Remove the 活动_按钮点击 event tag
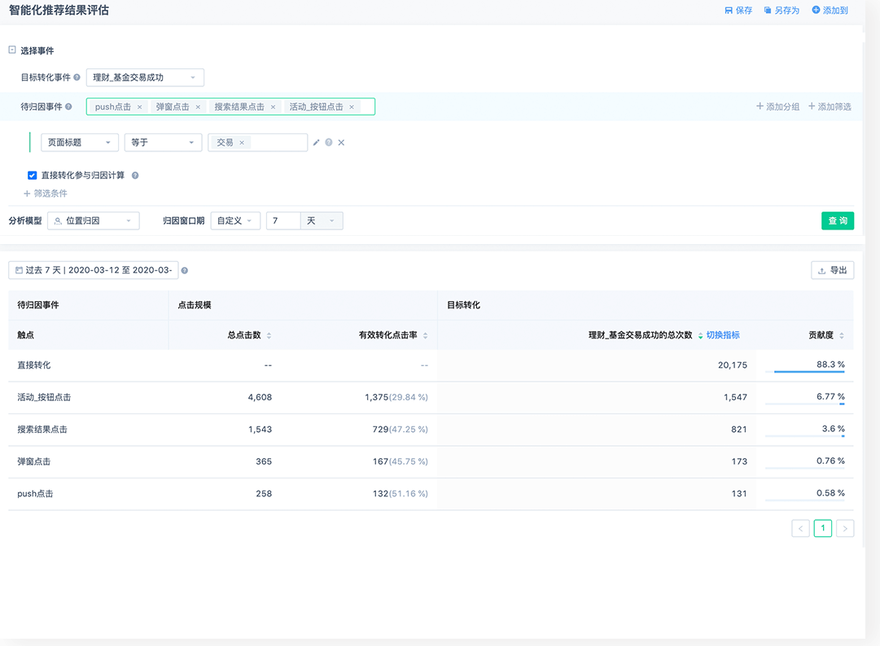 click(x=352, y=107)
